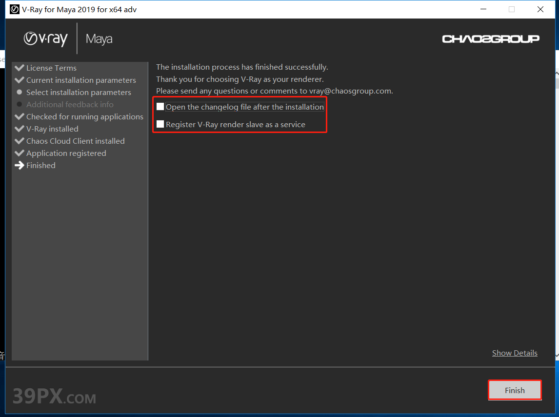Screen dimensions: 559x417
Task: Click the V-Ray installer title bar icon
Action: 15,9
